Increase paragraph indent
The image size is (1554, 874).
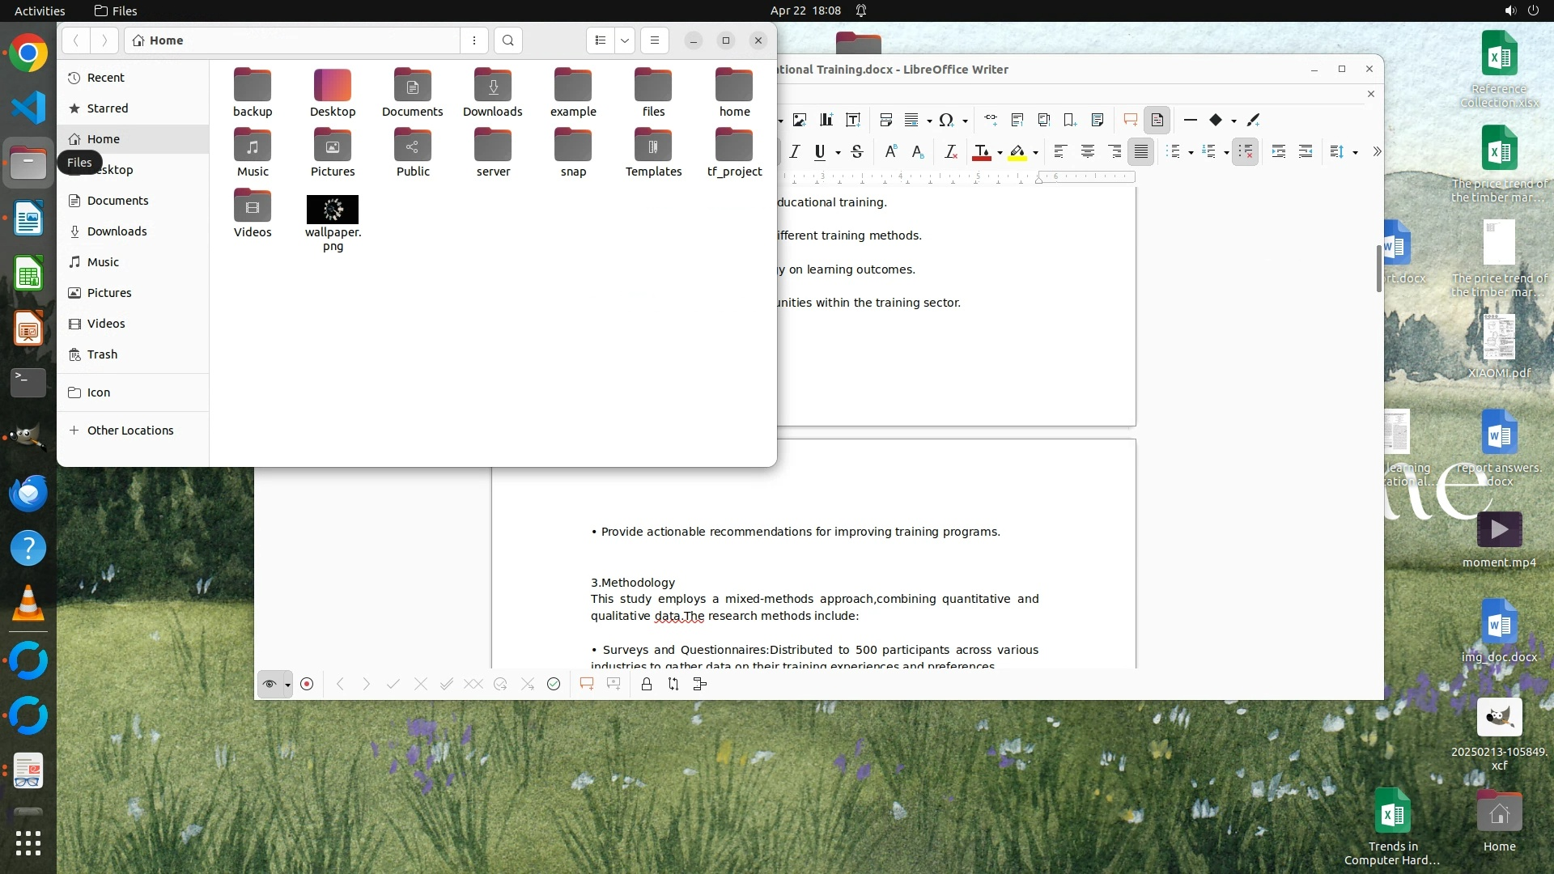(1279, 151)
